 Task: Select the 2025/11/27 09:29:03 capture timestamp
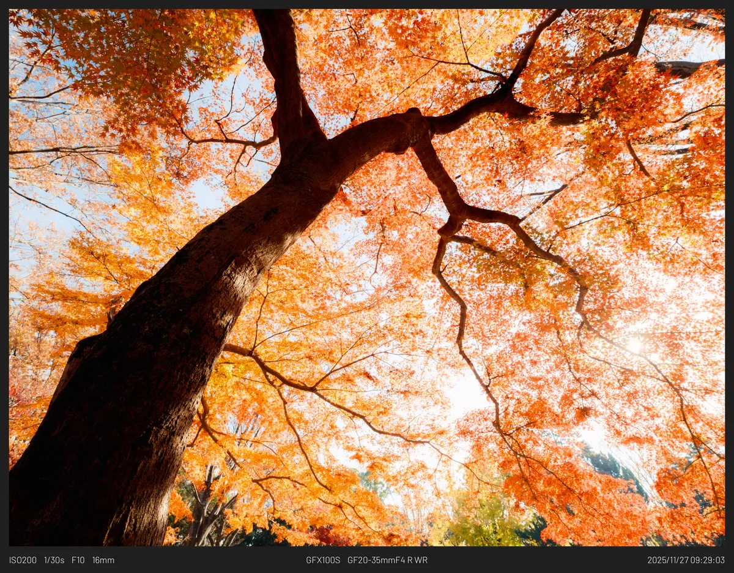686,560
